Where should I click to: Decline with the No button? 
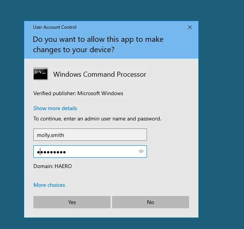click(150, 202)
